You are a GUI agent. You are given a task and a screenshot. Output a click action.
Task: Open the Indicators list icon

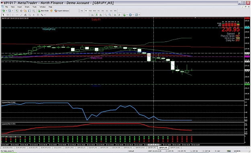coord(124,15)
